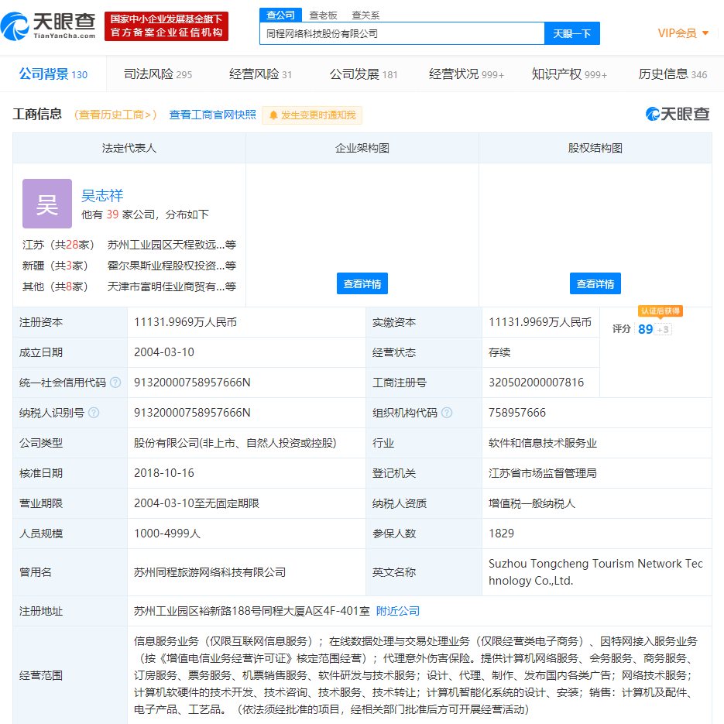
Task: Click bell icon for change notifications
Action: pos(273,115)
